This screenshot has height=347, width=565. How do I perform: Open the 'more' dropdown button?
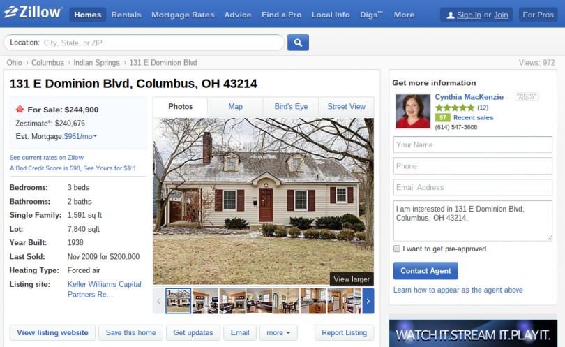pyautogui.click(x=278, y=332)
